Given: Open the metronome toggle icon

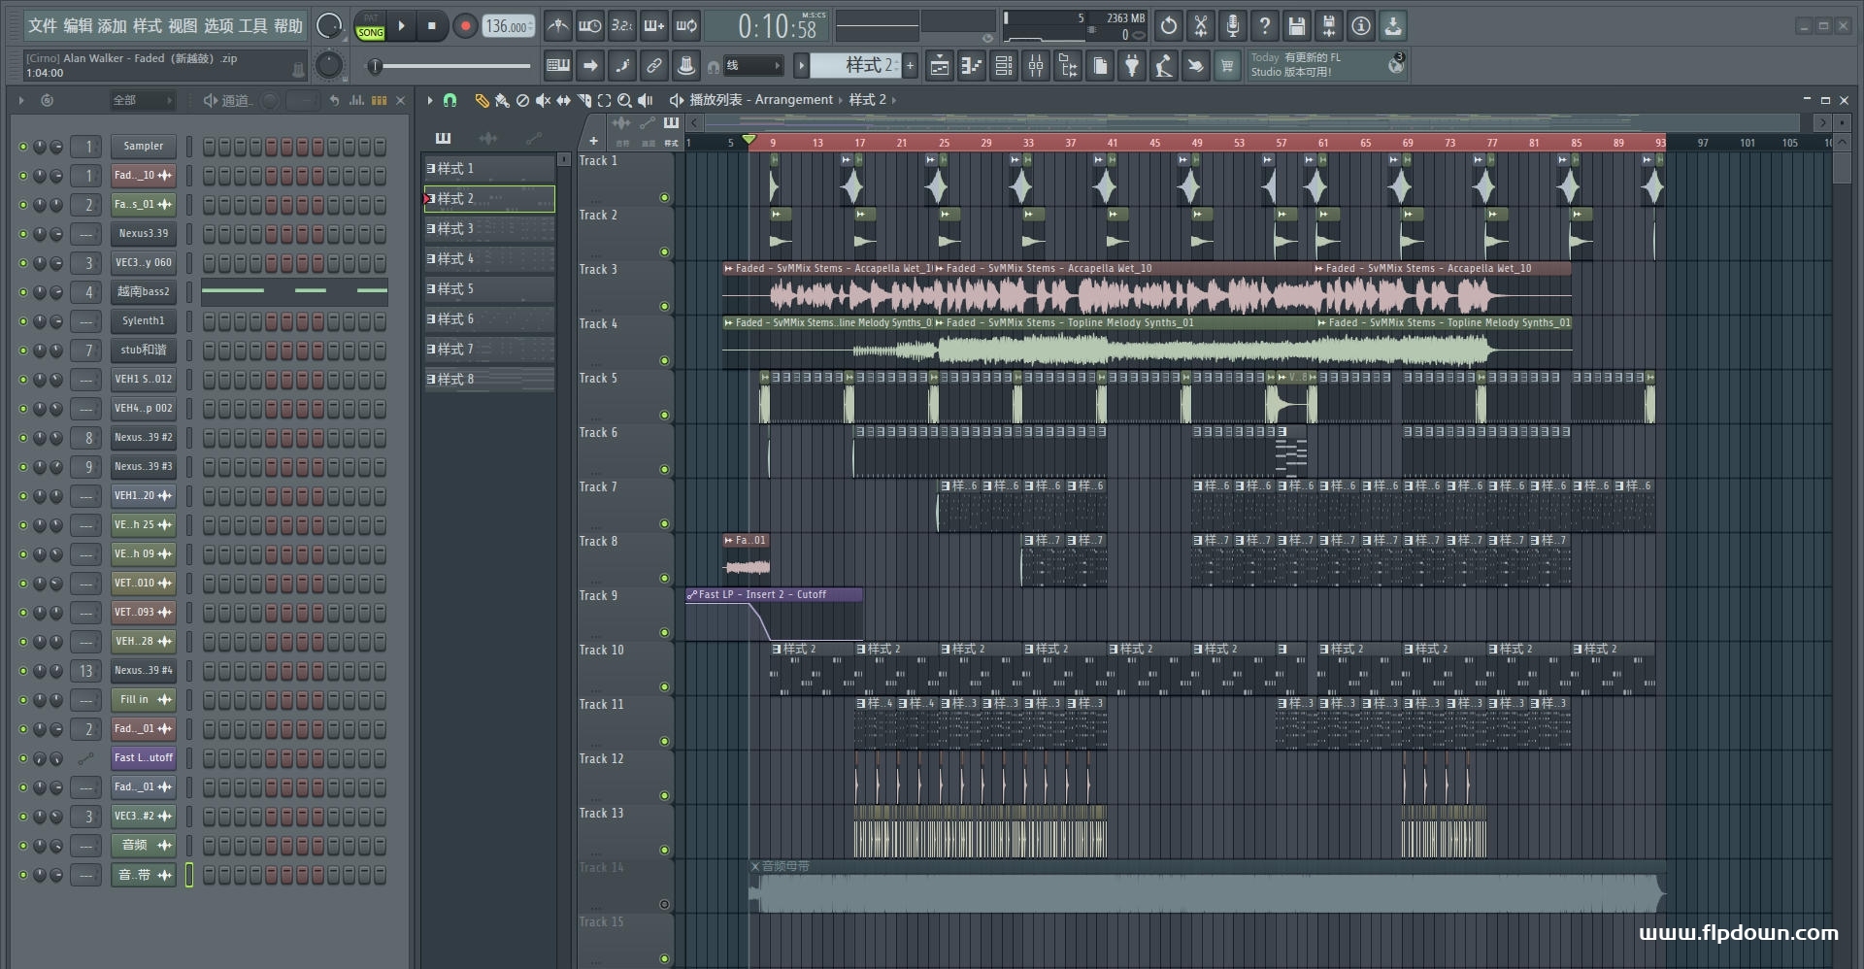Looking at the screenshot, I should coord(557,26).
